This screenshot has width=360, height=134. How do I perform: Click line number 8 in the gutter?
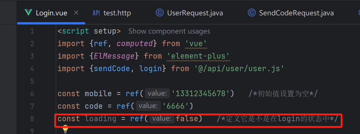click(32, 119)
